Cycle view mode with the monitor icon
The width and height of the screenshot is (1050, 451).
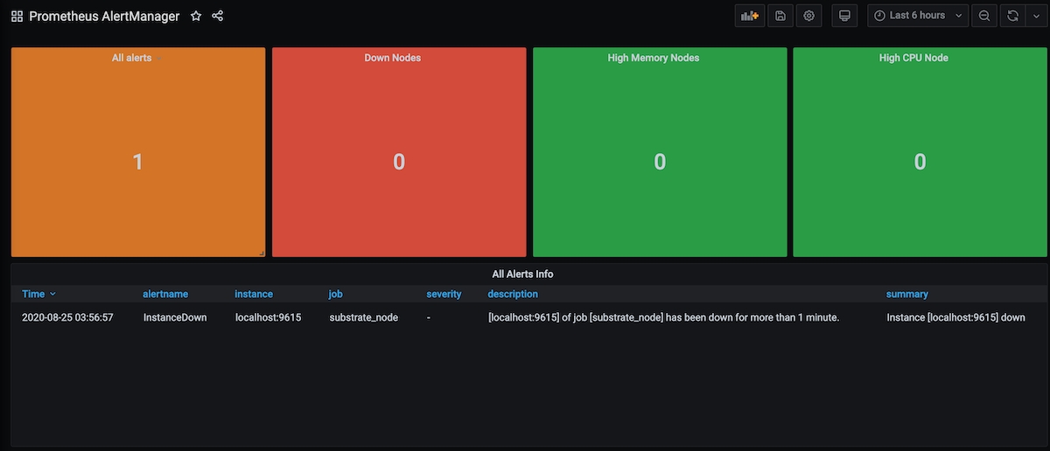(x=844, y=16)
